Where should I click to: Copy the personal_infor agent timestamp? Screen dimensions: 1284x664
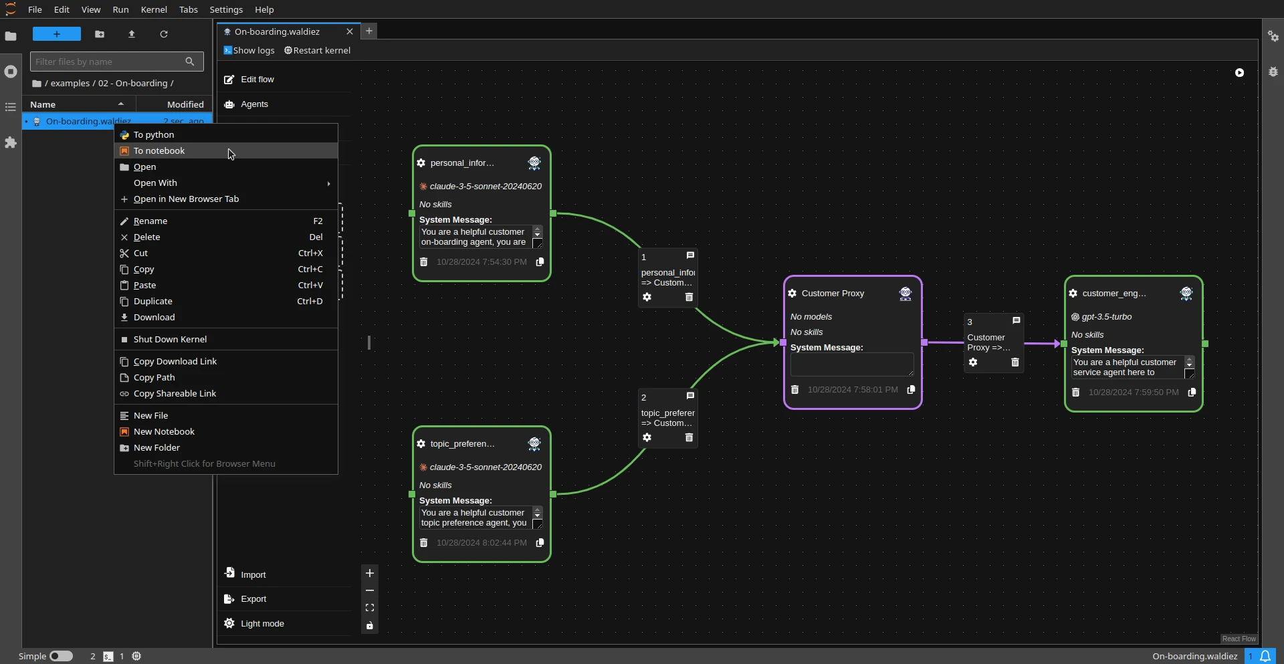tap(540, 262)
